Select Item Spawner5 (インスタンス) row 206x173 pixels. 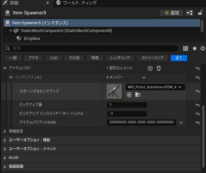[x=102, y=23]
